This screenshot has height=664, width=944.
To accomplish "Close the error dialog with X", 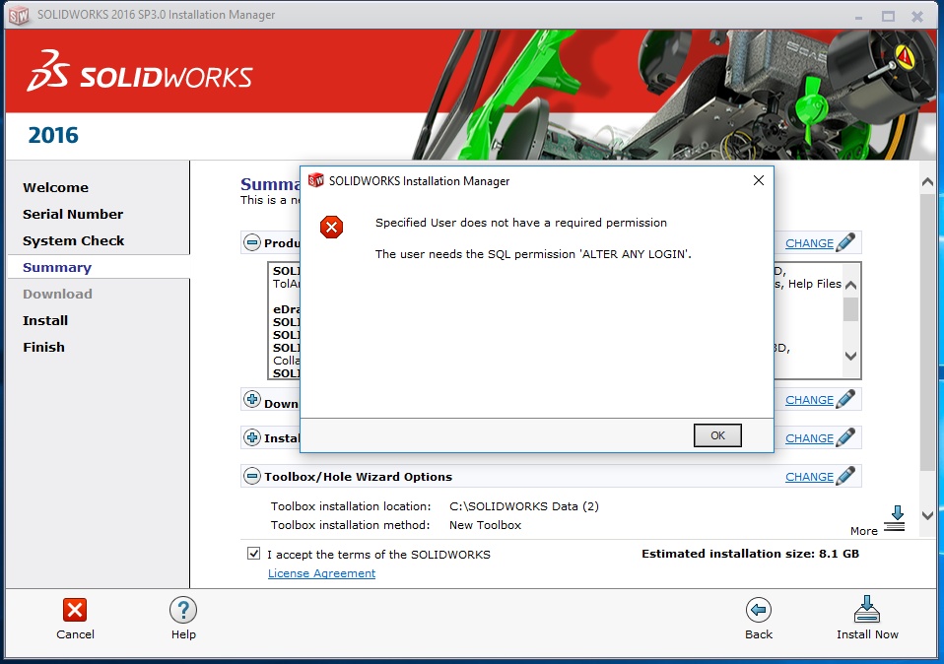I will 759,180.
